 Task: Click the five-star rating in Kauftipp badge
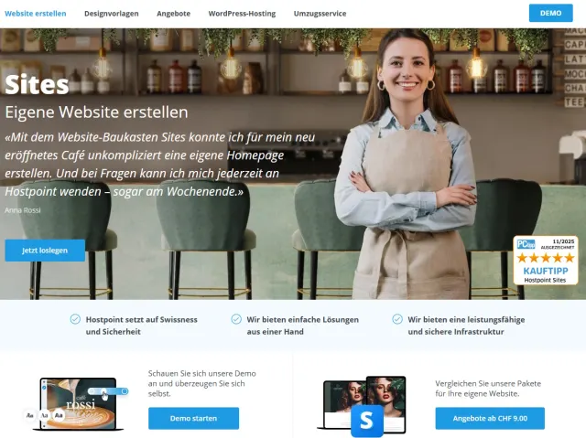pyautogui.click(x=546, y=258)
